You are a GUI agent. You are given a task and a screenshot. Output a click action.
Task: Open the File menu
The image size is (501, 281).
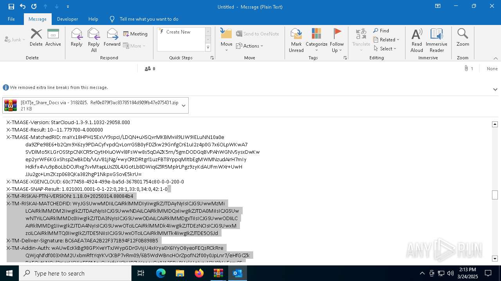click(11, 19)
